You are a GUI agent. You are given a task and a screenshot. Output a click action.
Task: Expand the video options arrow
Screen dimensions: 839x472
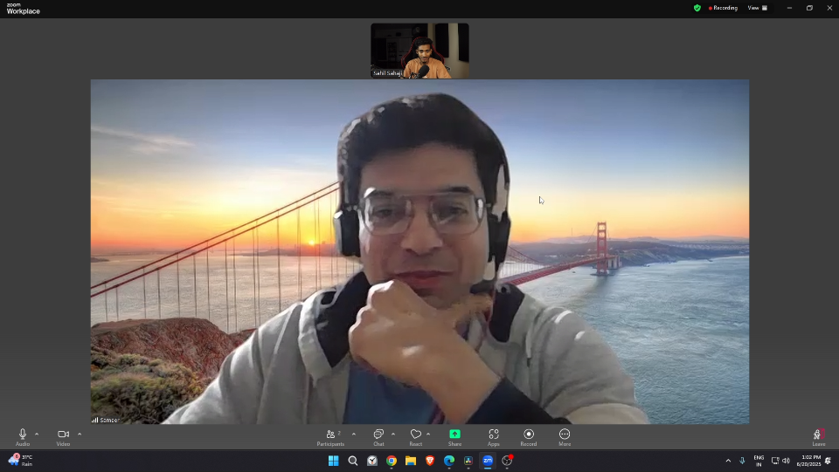(x=80, y=434)
